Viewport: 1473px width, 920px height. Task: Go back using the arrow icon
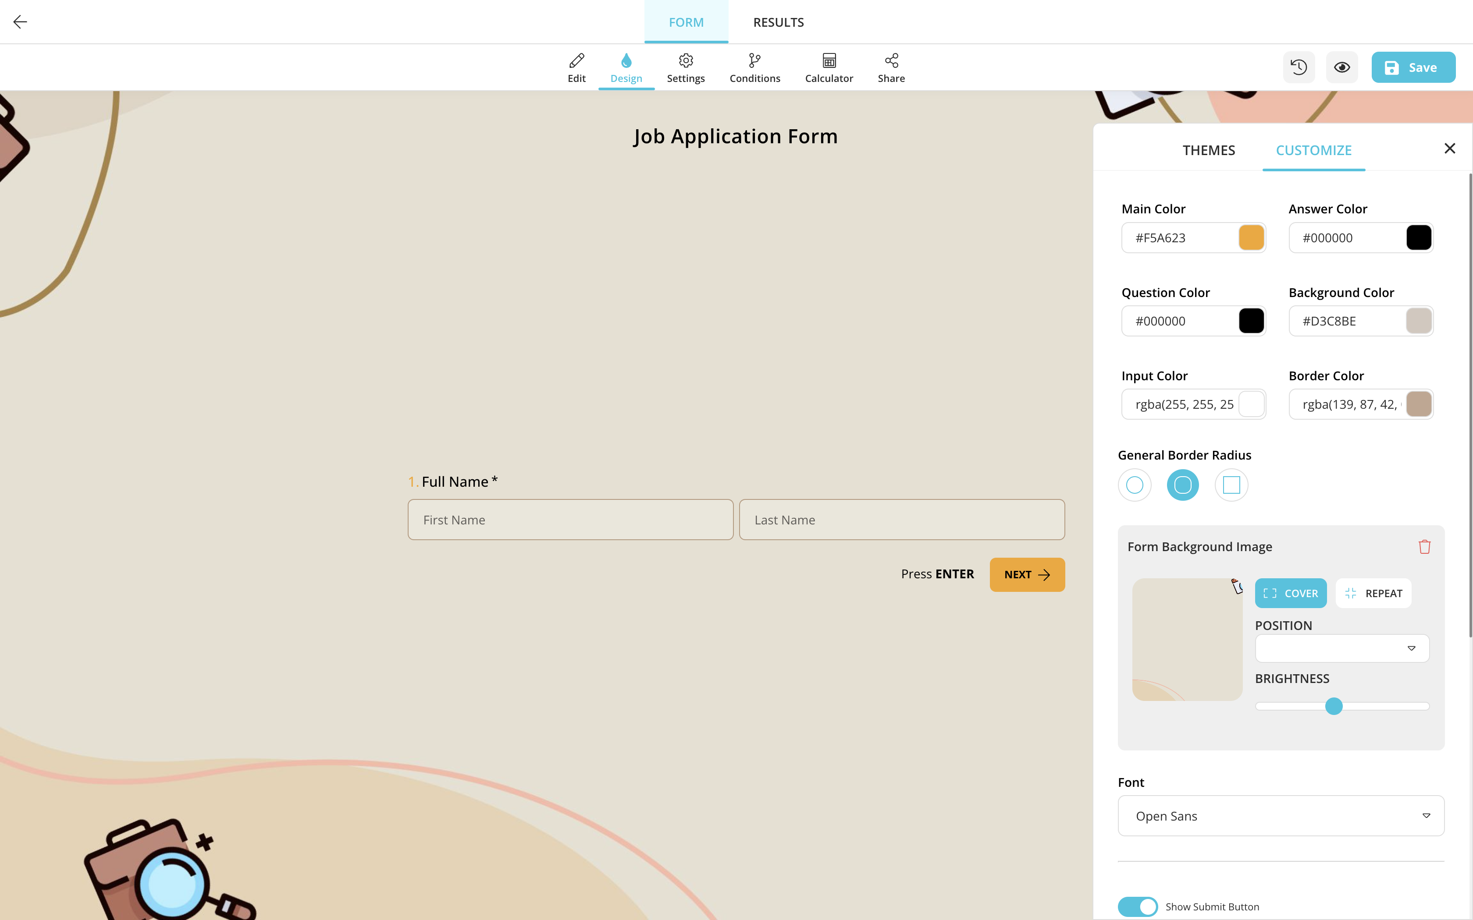coord(20,22)
